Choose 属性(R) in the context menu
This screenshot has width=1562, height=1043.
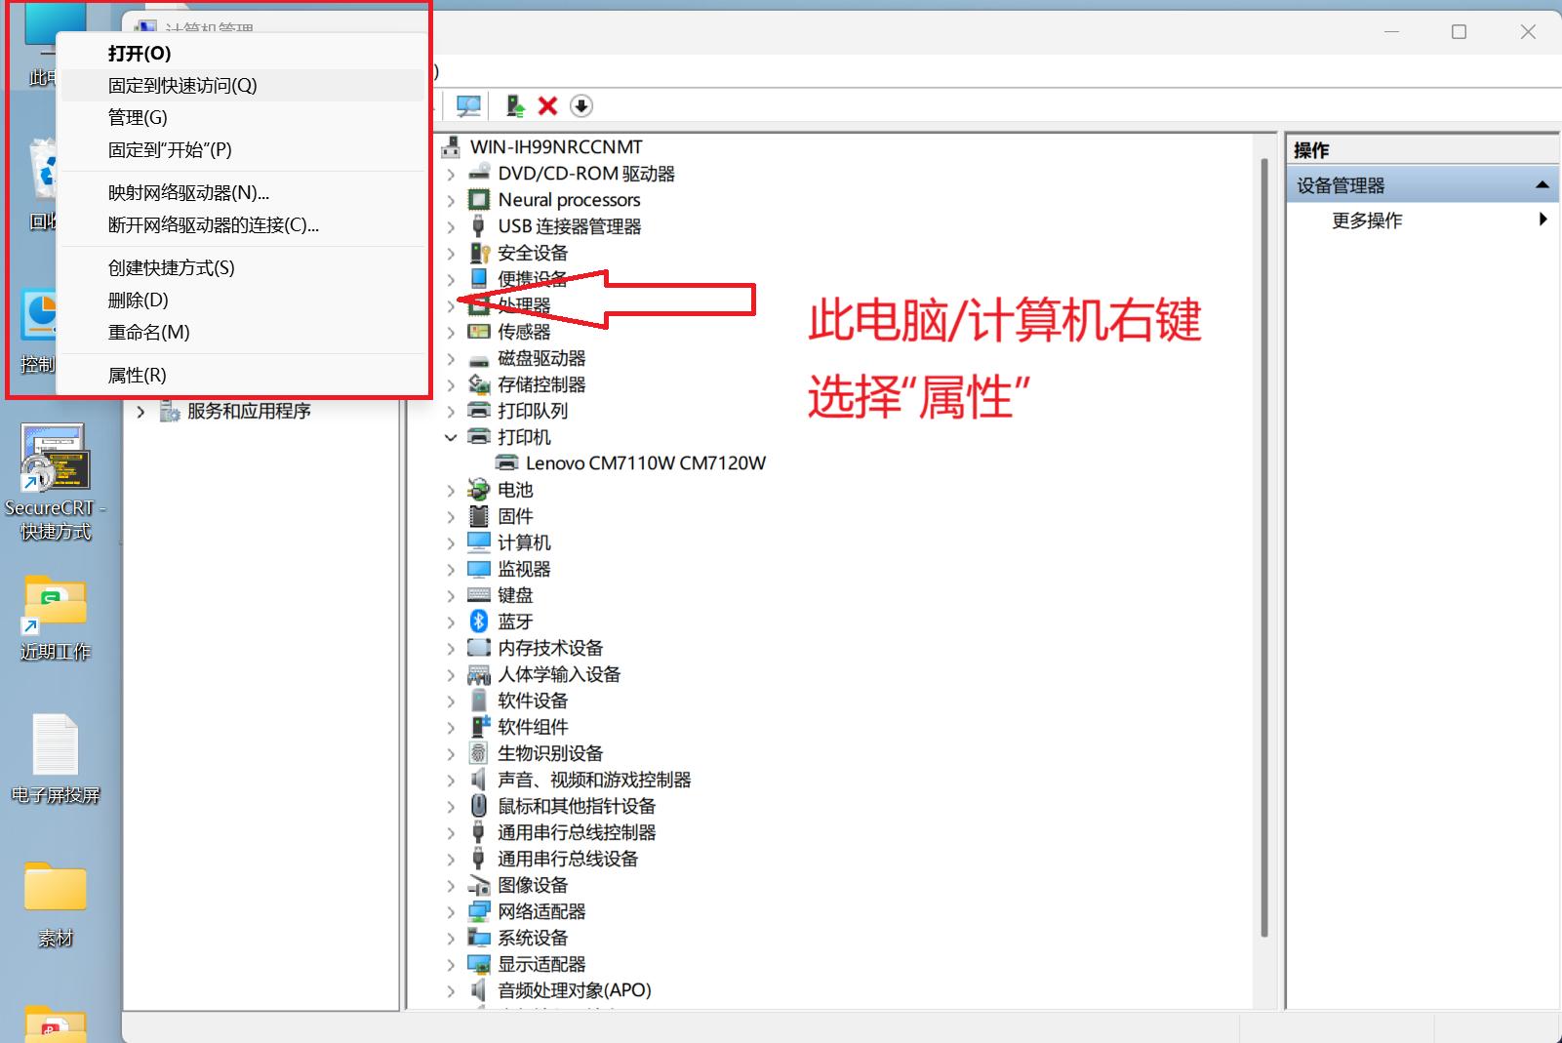pos(136,375)
